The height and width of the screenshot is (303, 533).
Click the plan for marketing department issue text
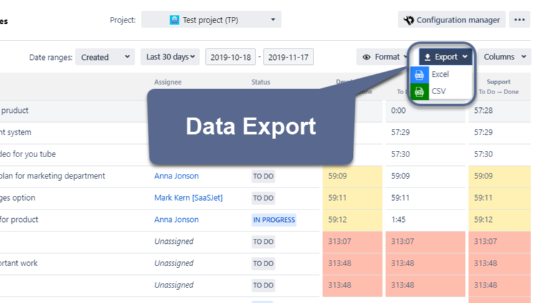(x=52, y=176)
